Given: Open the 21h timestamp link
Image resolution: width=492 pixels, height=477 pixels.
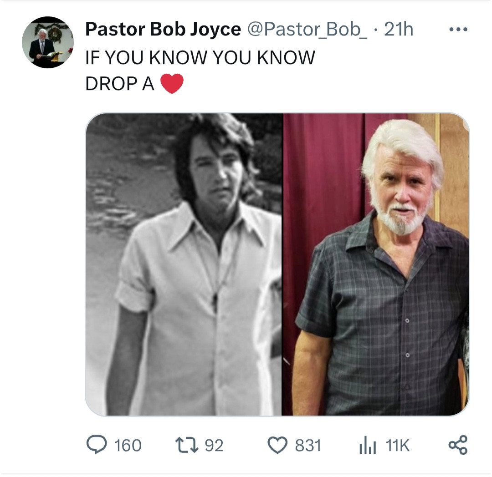Looking at the screenshot, I should pyautogui.click(x=399, y=30).
